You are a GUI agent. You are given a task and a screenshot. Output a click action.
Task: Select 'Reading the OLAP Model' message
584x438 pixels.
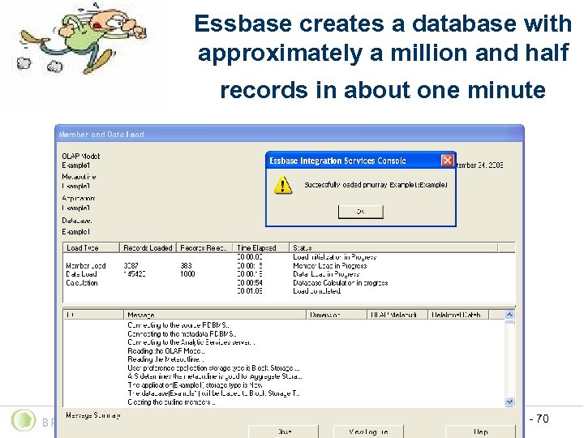click(x=166, y=351)
